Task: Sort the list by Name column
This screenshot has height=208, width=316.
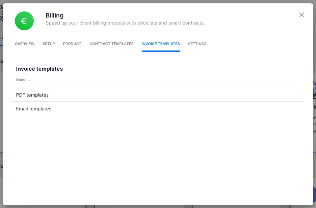Action: [x=21, y=80]
